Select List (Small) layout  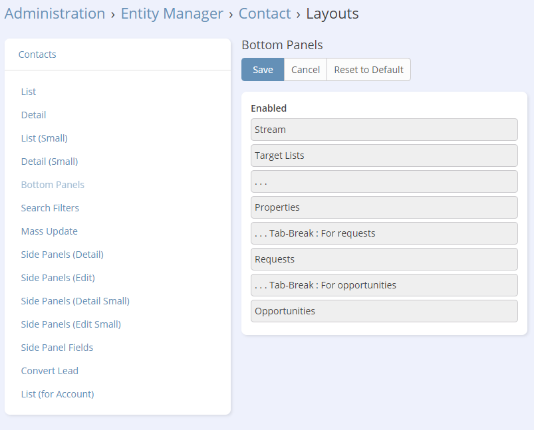pyautogui.click(x=45, y=138)
